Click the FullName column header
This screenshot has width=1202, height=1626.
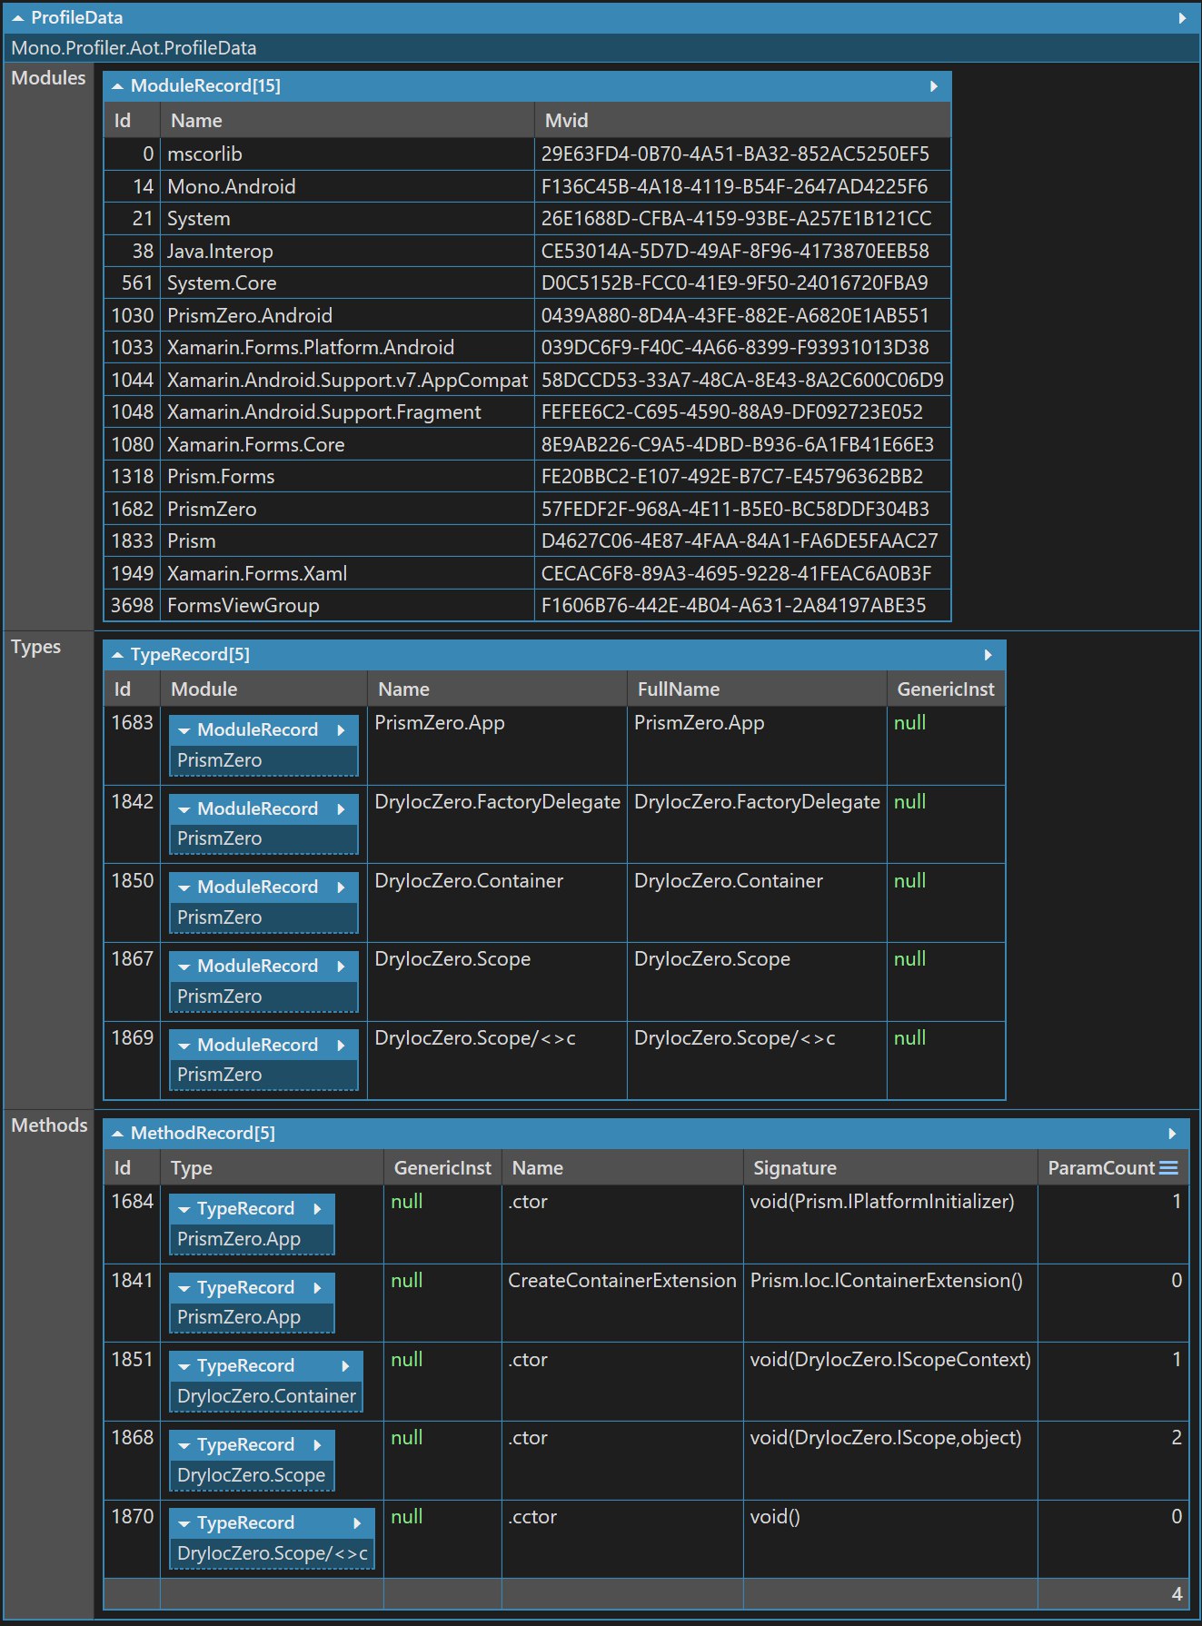click(x=757, y=689)
